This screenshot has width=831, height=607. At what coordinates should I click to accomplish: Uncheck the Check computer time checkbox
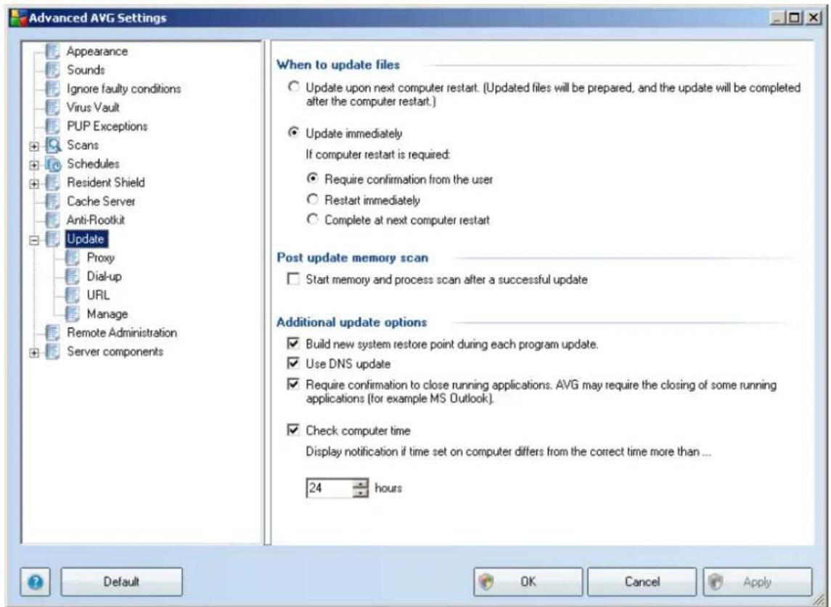click(x=293, y=429)
